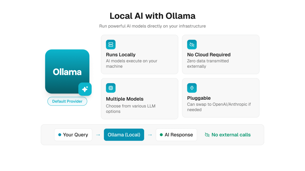
Task: Click the text Can swap to OpenAI/Anthropic if needed
Action: tap(219, 107)
